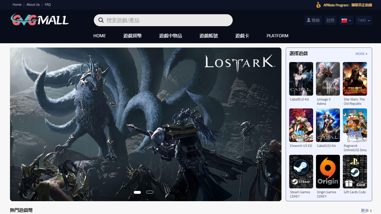Viewport: 381px width, 214px height.
Task: Select the Gift Cards Code icon
Action: 355,172
